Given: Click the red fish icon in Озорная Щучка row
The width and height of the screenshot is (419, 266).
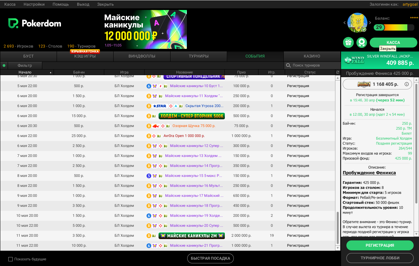Looking at the screenshot, I should tap(156, 126).
